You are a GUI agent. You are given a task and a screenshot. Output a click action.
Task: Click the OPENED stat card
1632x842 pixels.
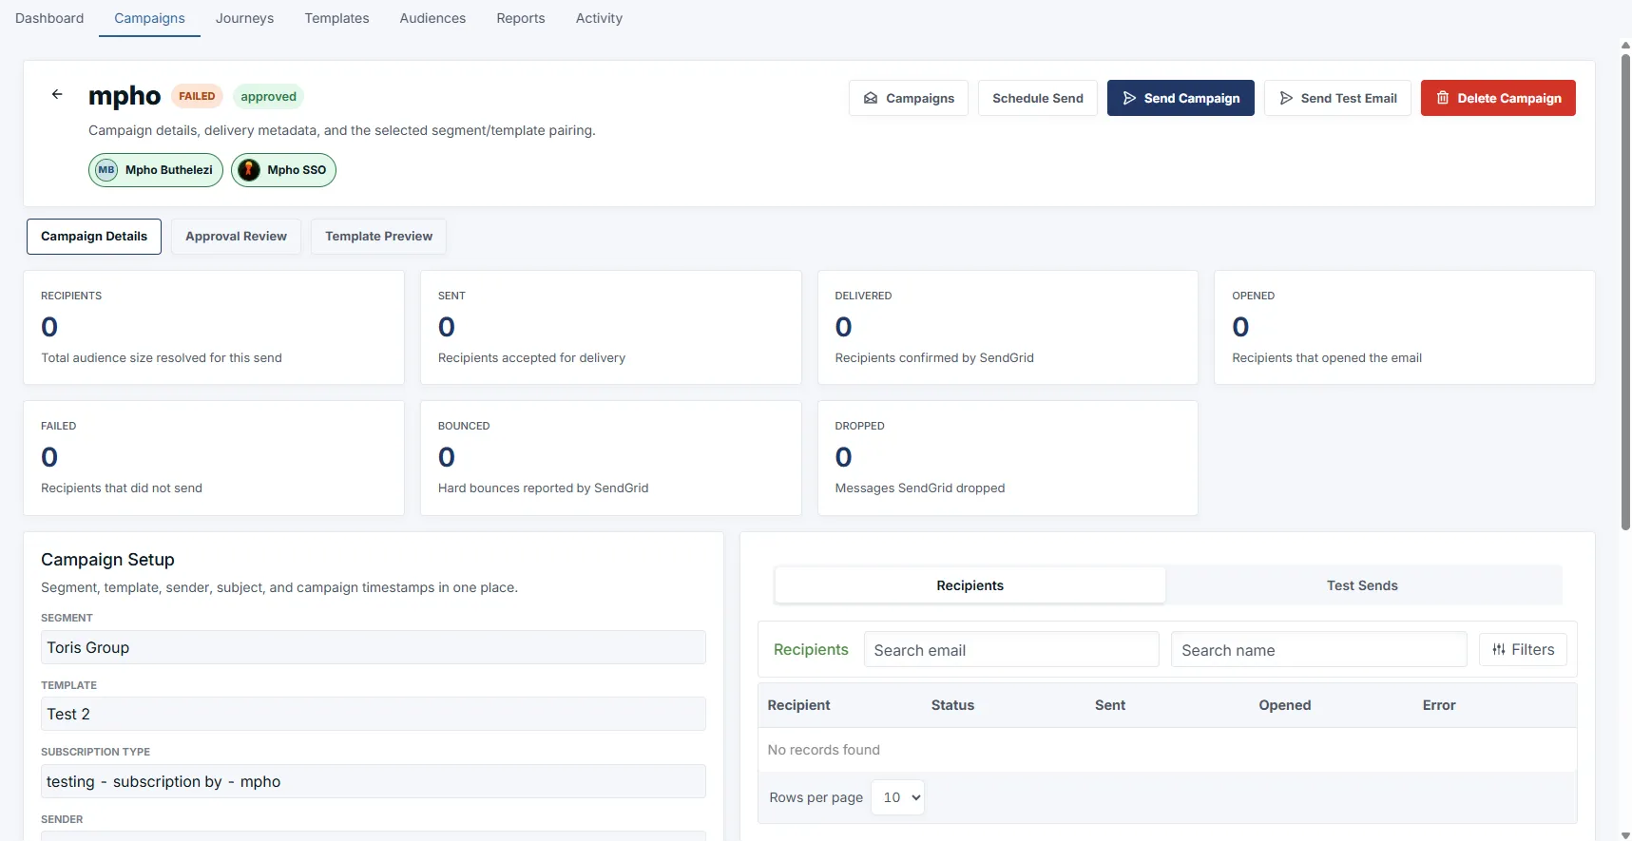1405,328
